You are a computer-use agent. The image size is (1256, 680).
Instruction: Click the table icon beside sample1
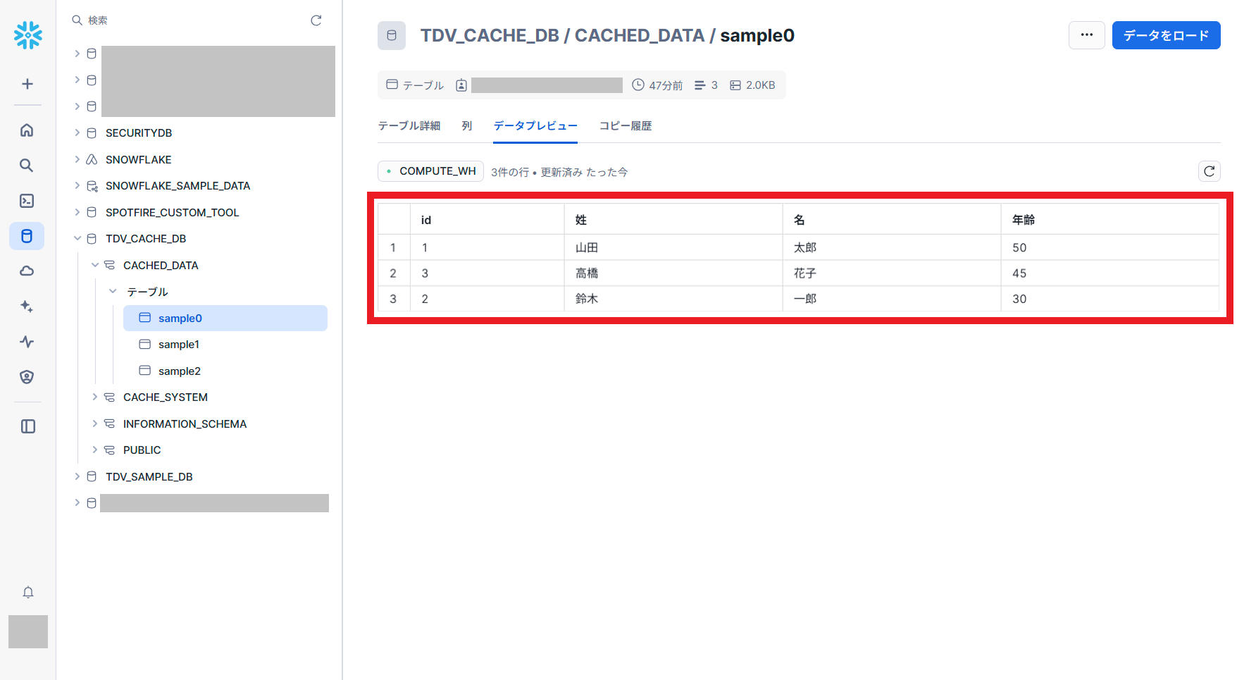click(144, 345)
